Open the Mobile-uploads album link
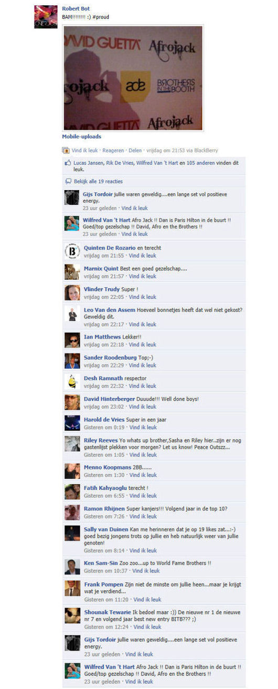278x689 pixels. [x=81, y=137]
